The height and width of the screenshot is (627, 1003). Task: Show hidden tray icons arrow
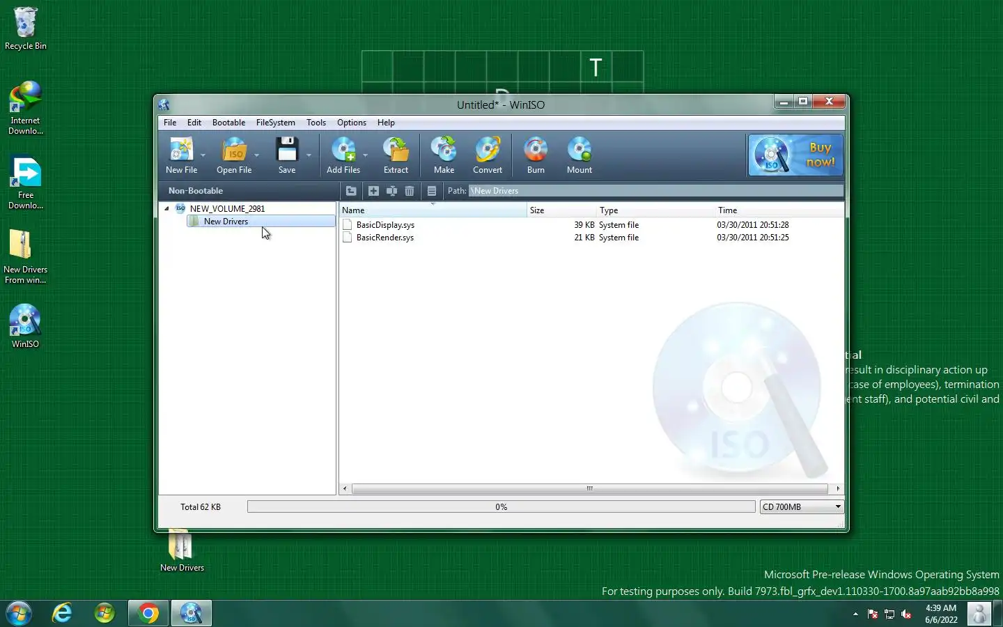tap(855, 614)
